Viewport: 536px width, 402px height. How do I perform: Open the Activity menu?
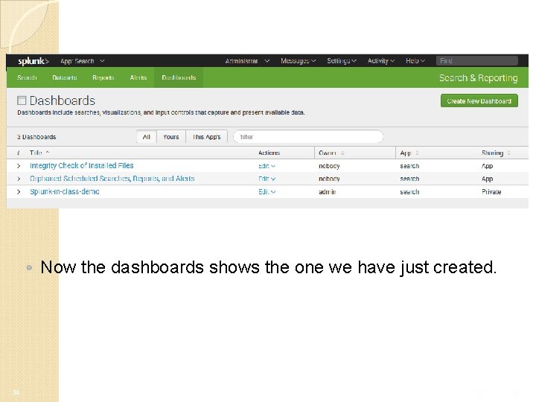(381, 61)
